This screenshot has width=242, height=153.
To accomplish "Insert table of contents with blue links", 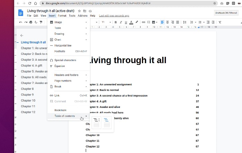I will pos(107,123).
